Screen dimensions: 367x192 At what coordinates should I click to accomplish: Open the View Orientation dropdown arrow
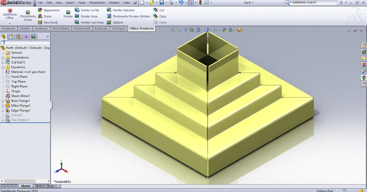211,30
